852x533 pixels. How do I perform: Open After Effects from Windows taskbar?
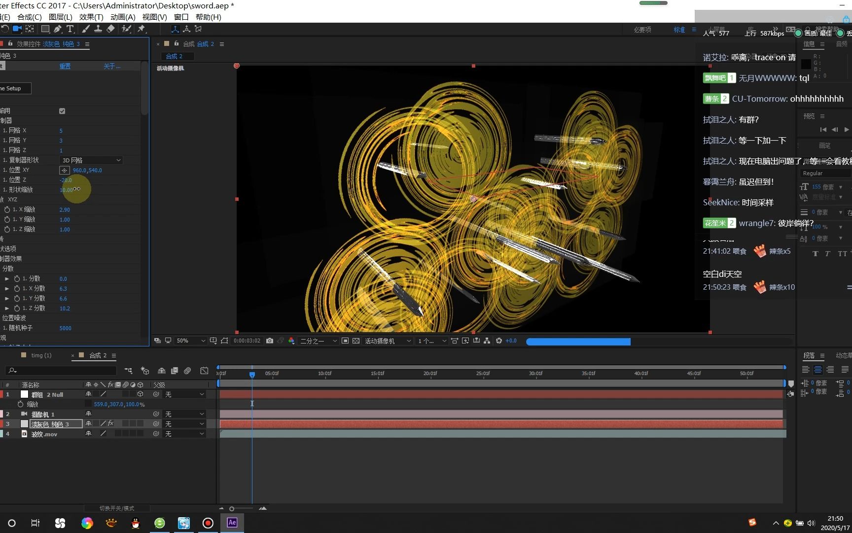point(232,523)
